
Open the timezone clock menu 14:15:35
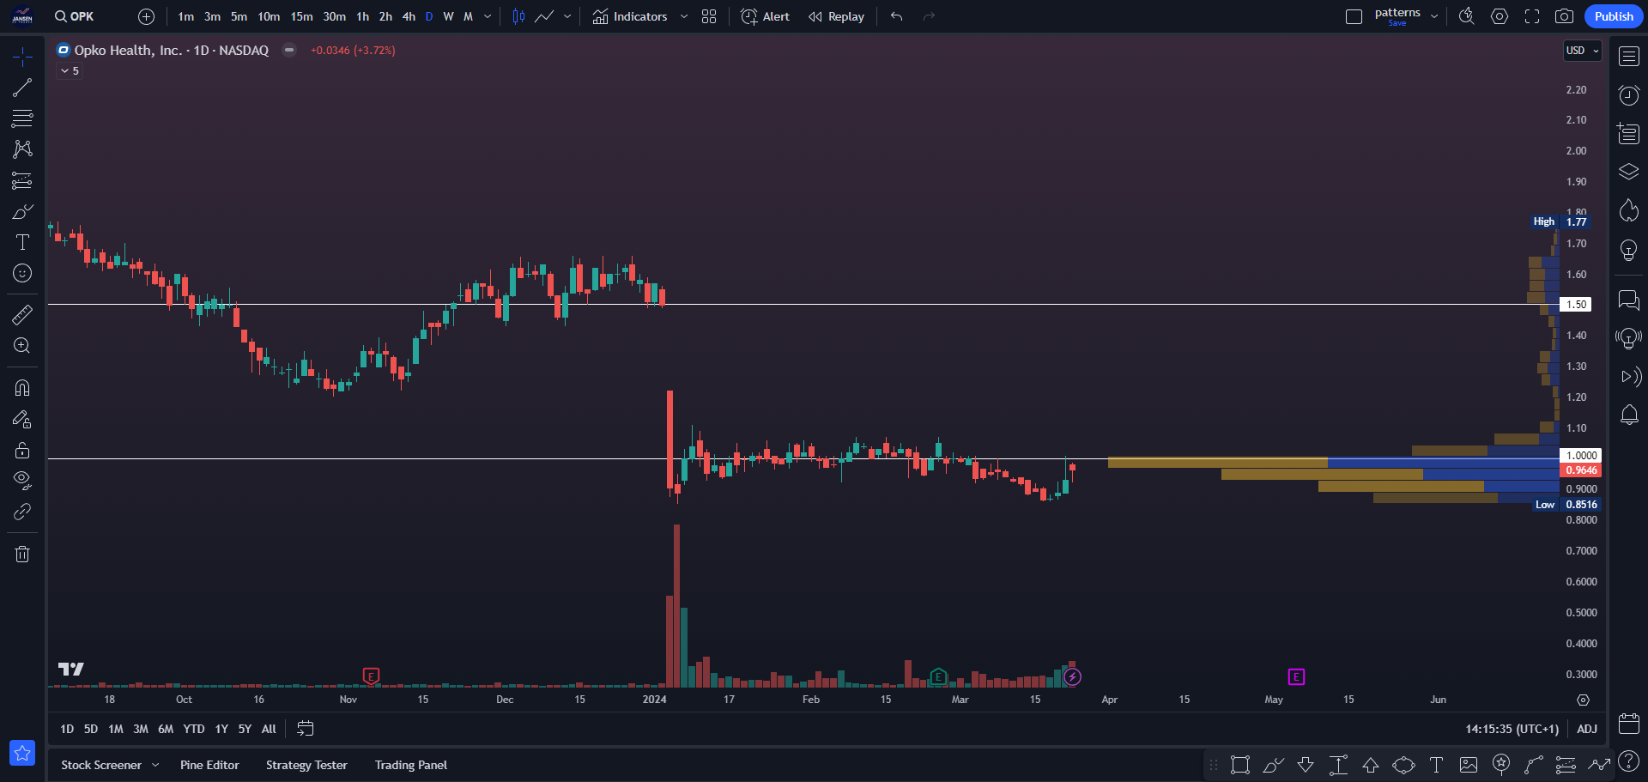click(x=1512, y=729)
